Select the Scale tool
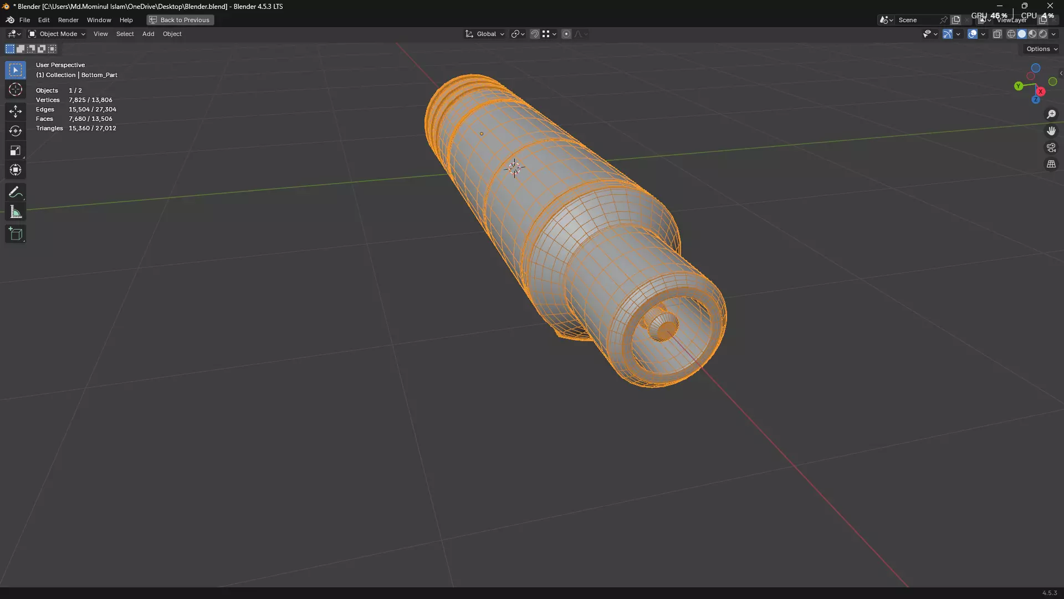 [16, 150]
